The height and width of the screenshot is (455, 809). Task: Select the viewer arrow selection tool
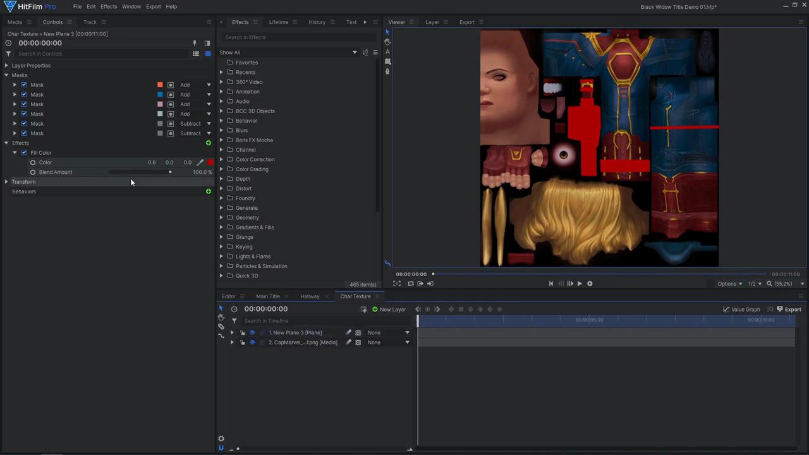(387, 32)
